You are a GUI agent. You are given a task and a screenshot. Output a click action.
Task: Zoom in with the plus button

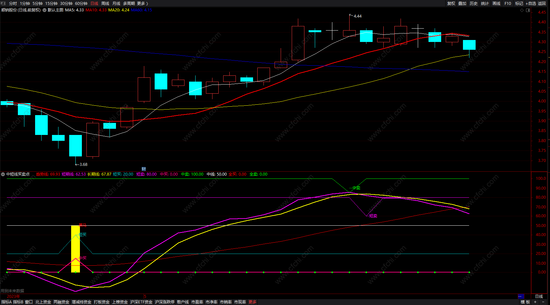click(535, 302)
